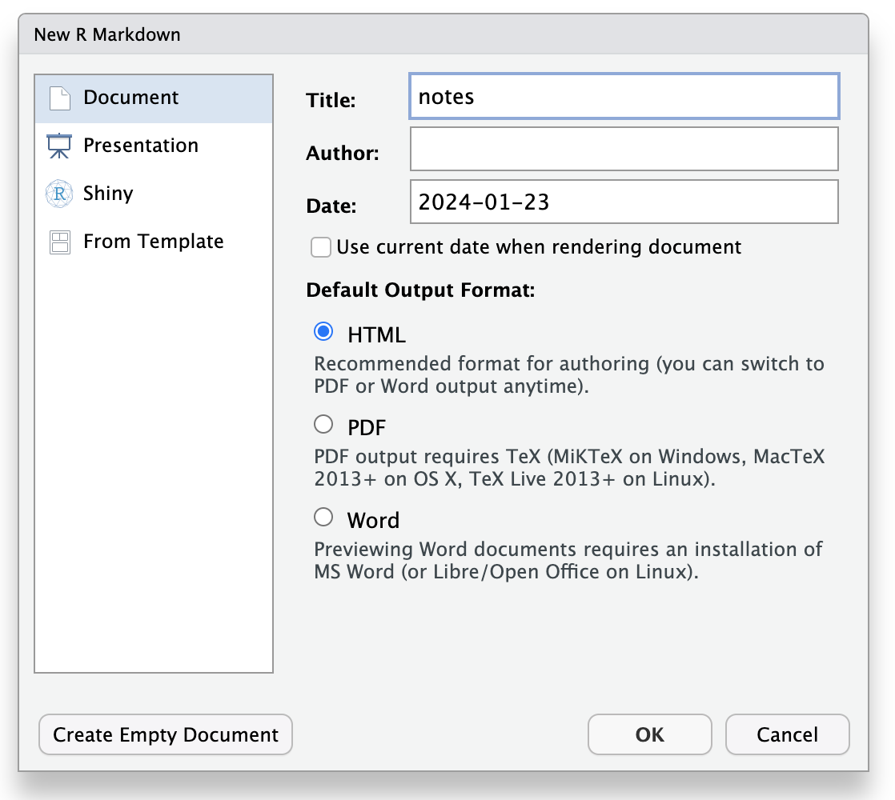Choose the Shiny text entry in list
Screen dimensions: 895x800
108,194
